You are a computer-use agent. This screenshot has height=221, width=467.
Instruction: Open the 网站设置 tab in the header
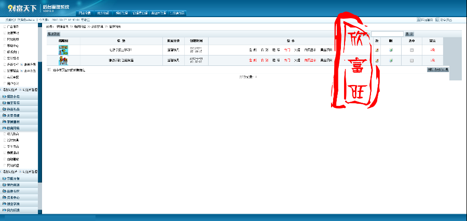click(x=85, y=13)
